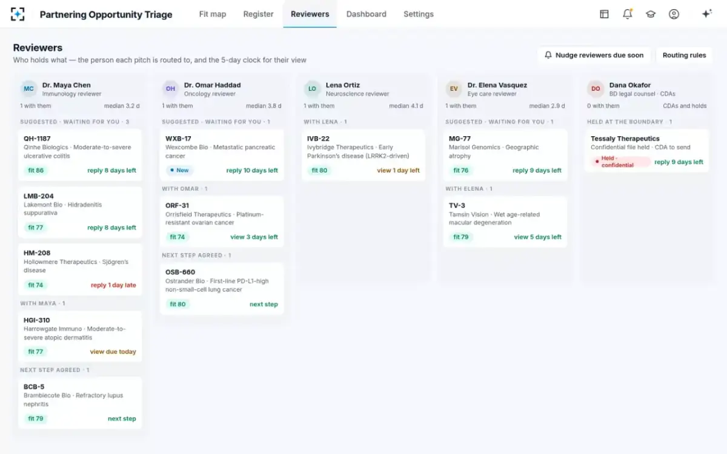727x454 pixels.
Task: Select the TV-3 Tamsin Vision card
Action: (505, 222)
